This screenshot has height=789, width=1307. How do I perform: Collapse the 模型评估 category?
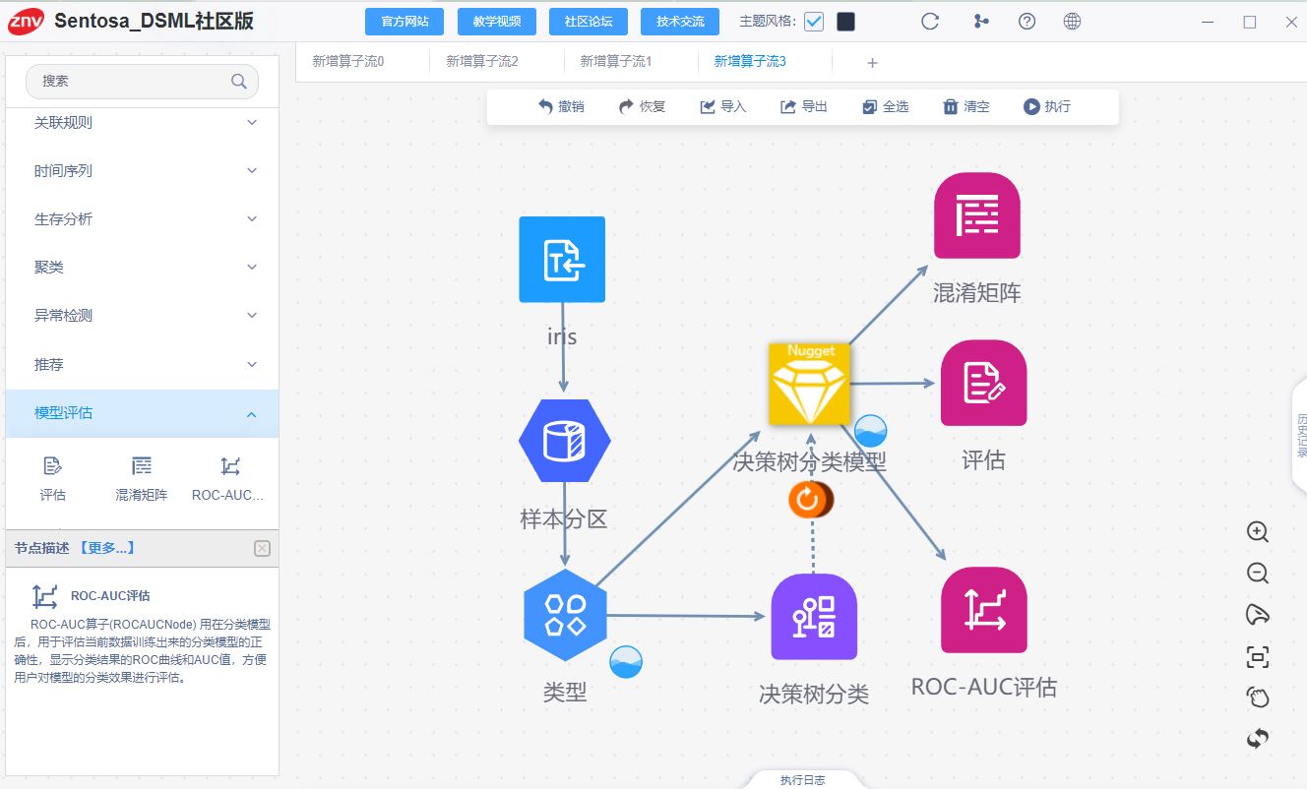(x=143, y=413)
